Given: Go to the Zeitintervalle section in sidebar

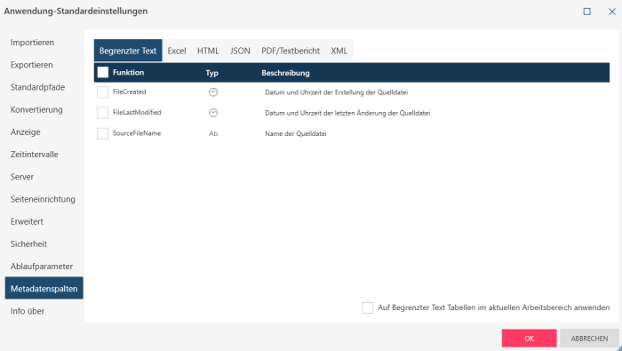Looking at the screenshot, I should click(x=35, y=155).
